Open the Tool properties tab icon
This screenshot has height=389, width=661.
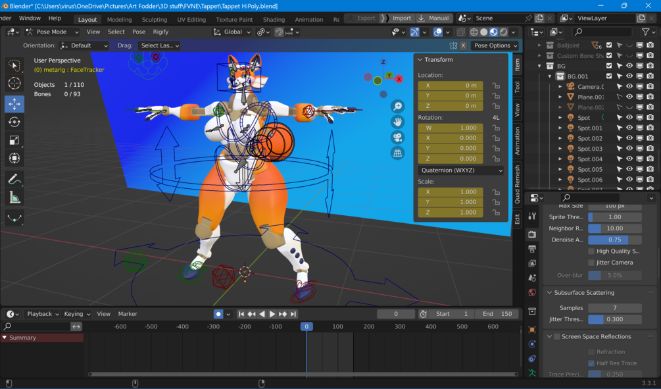coord(532,217)
